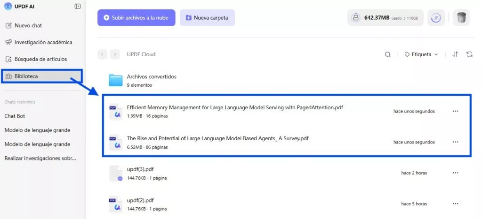
Task: Open Búsqueda de artículos
Action: click(x=40, y=59)
